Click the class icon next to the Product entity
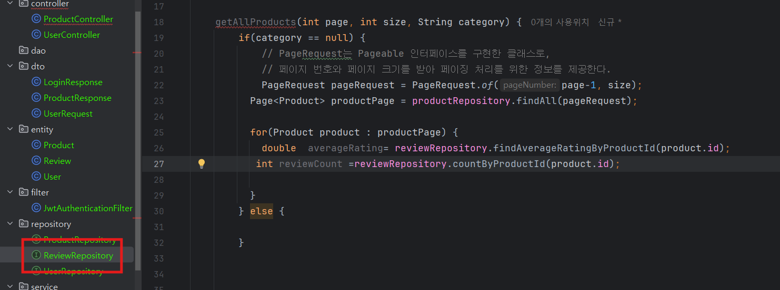This screenshot has width=780, height=290. click(x=36, y=145)
